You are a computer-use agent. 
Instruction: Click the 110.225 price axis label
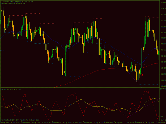163,44
